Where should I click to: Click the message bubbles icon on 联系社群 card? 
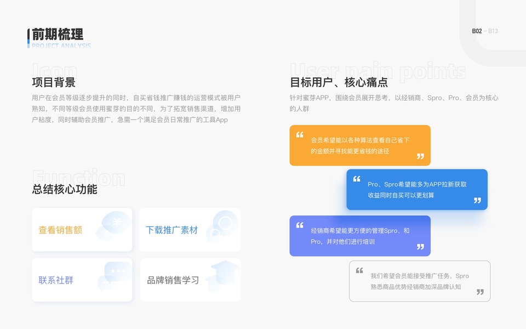pos(115,276)
